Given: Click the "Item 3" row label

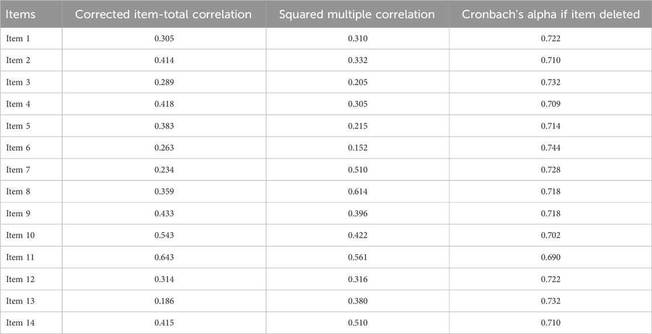Looking at the screenshot, I should point(18,83).
